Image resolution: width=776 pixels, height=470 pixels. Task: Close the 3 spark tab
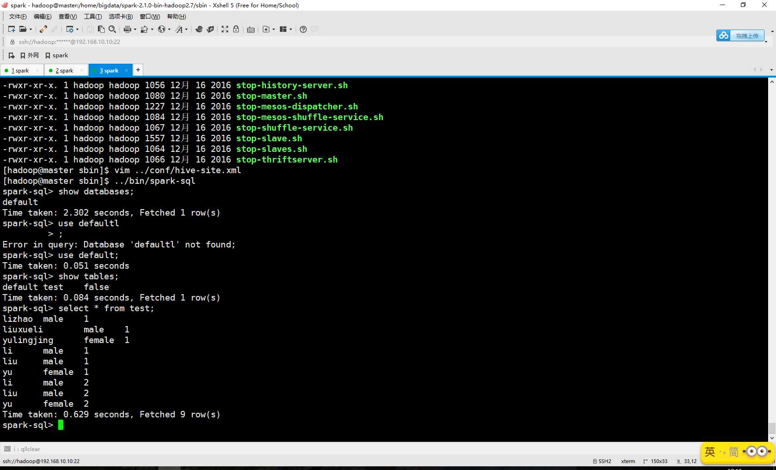pyautogui.click(x=126, y=71)
